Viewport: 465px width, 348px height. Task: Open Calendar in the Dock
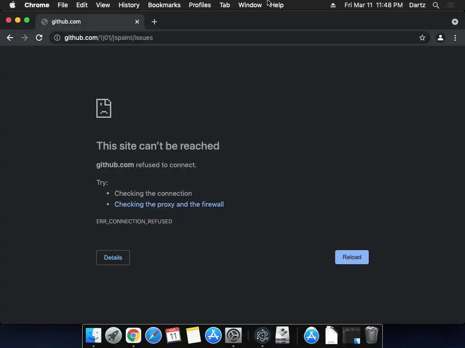pyautogui.click(x=173, y=335)
